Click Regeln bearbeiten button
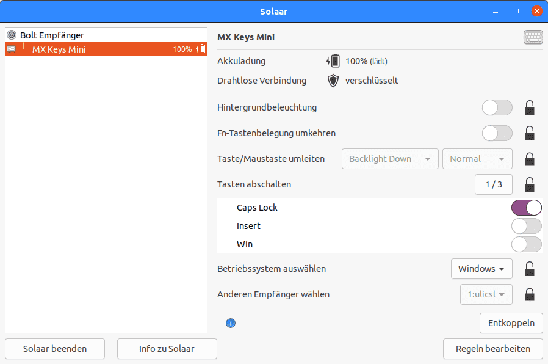548x364 pixels. (492, 349)
